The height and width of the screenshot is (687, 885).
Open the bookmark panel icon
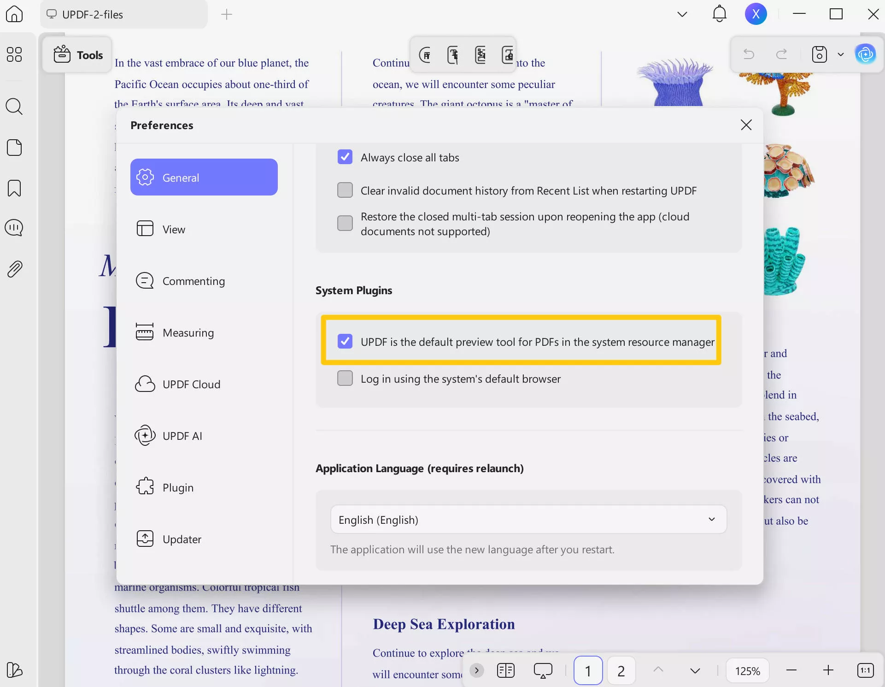pos(14,188)
